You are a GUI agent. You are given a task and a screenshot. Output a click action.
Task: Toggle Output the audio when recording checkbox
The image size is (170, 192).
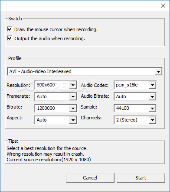point(10,38)
